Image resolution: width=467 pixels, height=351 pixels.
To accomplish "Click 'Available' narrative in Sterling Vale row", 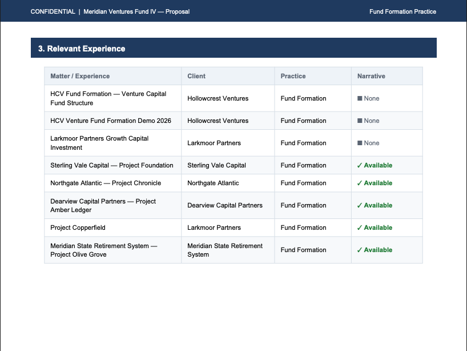I will (x=375, y=165).
